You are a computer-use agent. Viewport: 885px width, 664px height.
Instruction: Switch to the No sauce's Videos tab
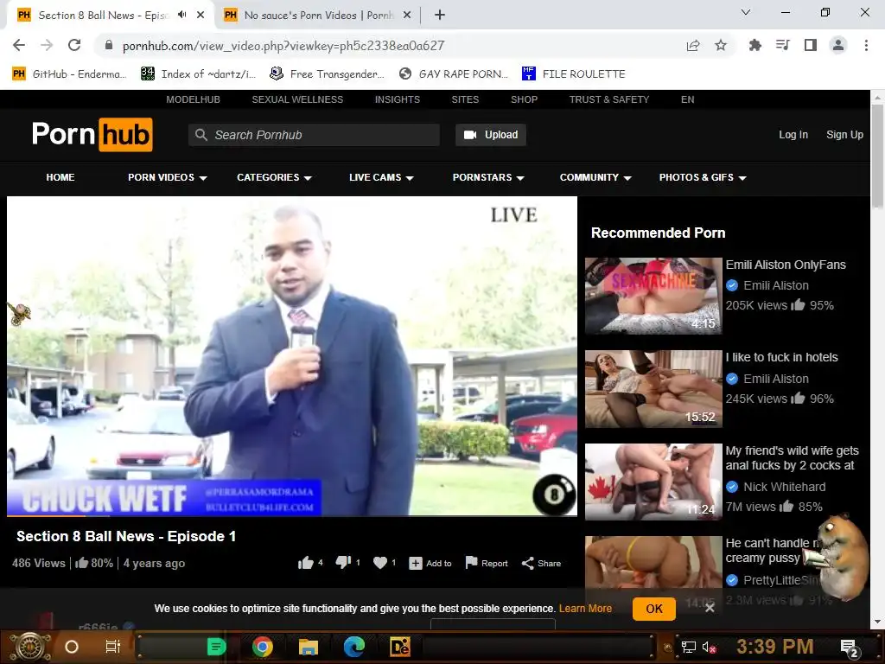[x=316, y=16]
